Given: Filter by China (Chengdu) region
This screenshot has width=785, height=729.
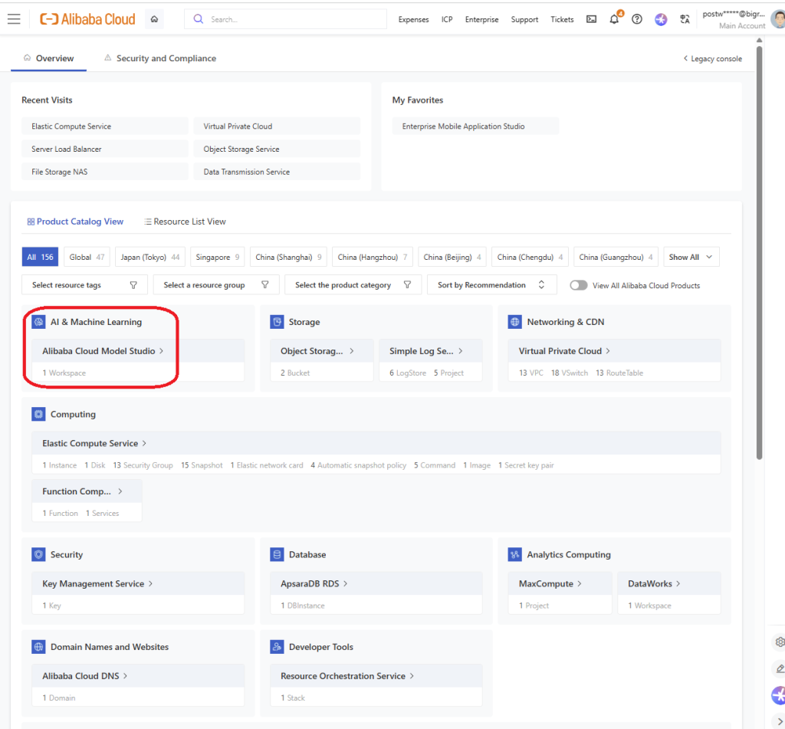Looking at the screenshot, I should click(530, 257).
